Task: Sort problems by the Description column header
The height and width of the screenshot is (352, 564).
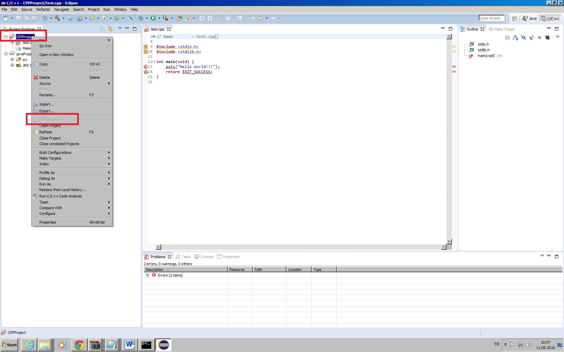Action: point(186,270)
